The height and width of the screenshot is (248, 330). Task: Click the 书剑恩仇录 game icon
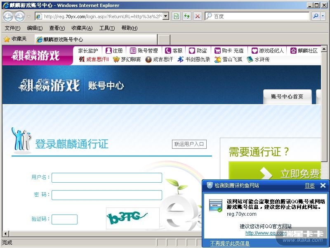(180, 59)
